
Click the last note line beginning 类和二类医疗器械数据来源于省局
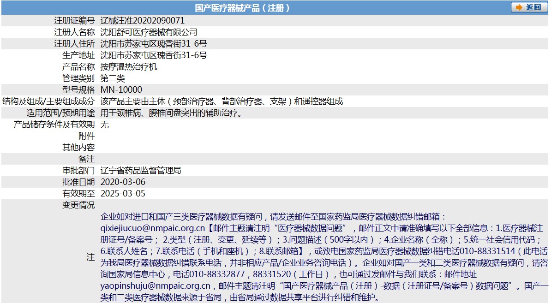(x=241, y=298)
